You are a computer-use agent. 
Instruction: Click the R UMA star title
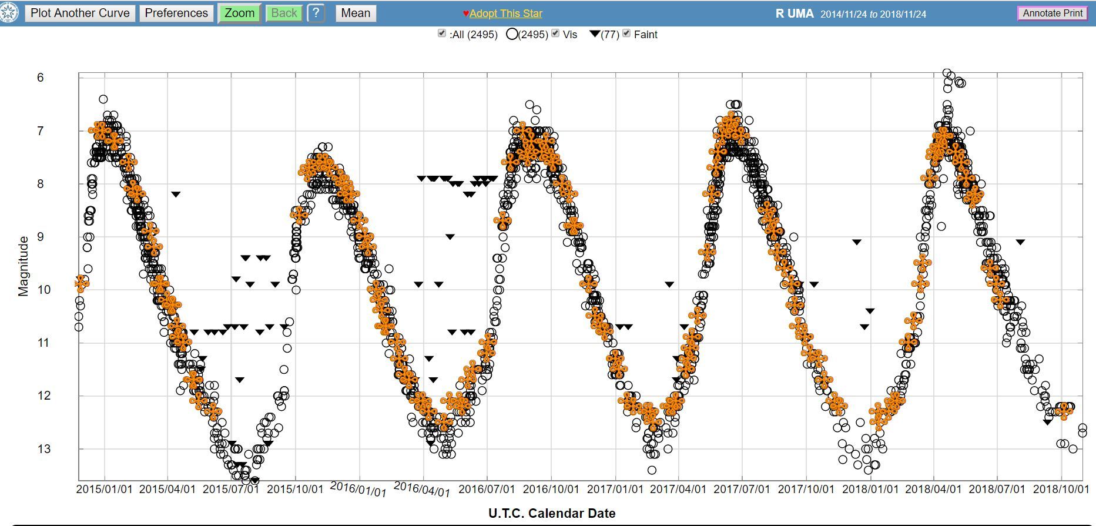(794, 14)
